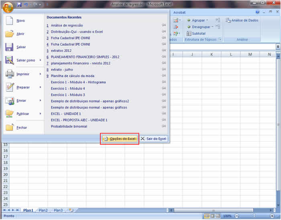Click the Excel help question mark icon
Image resolution: width=281 pixels, height=220 pixels.
point(257,12)
